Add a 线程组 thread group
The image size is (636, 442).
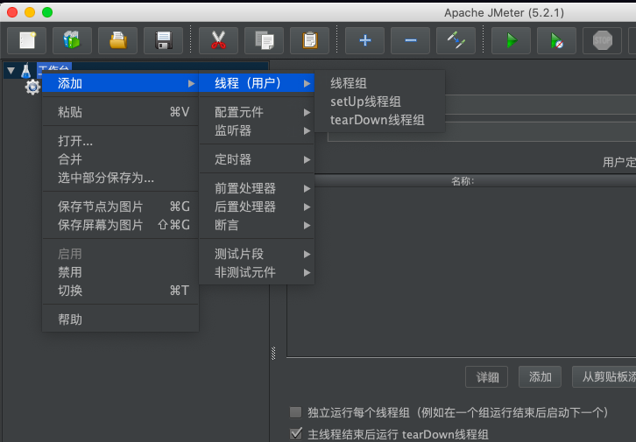pos(379,83)
